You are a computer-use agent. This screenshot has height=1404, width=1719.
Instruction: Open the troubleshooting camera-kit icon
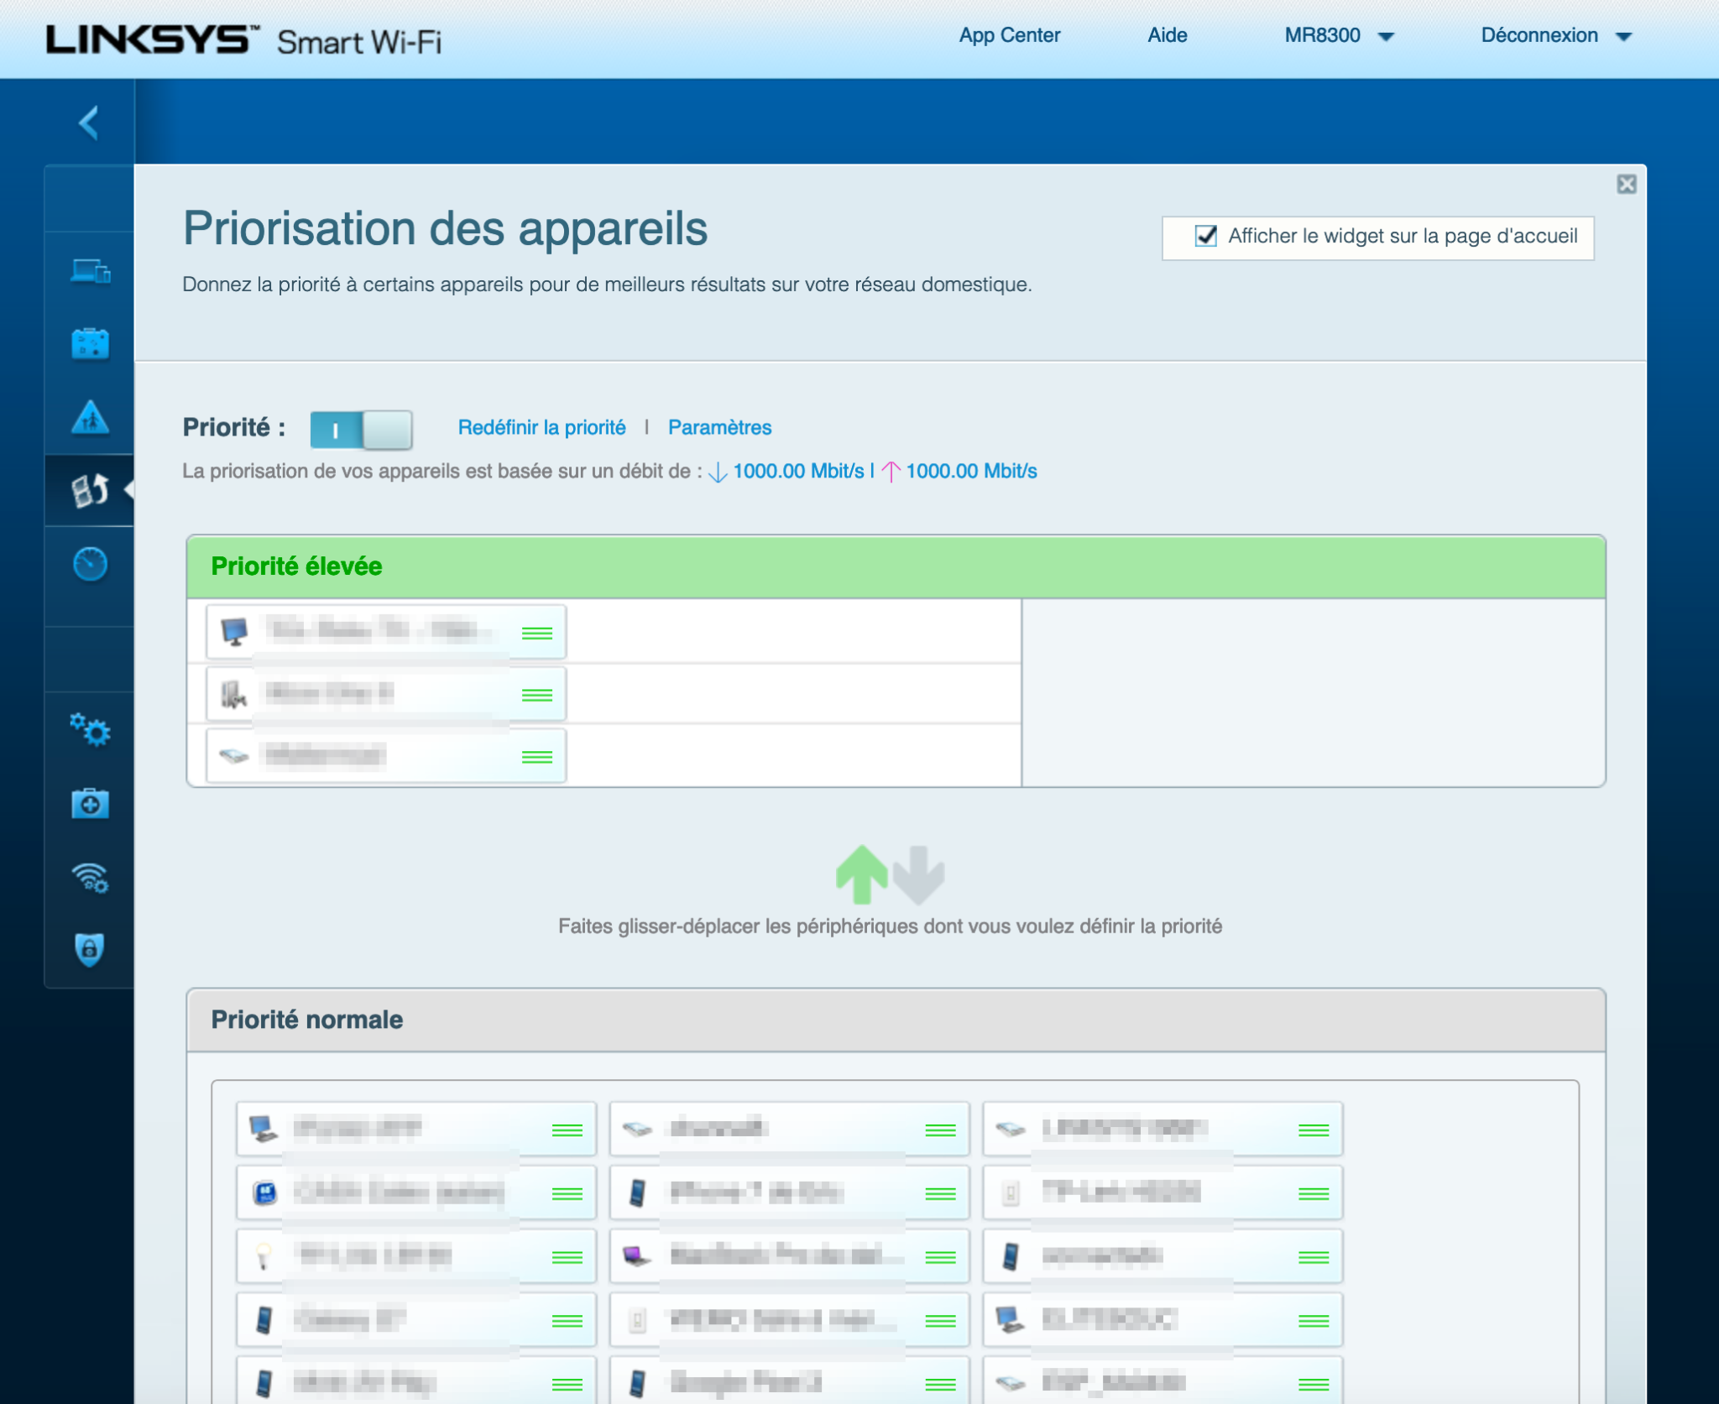pos(90,804)
